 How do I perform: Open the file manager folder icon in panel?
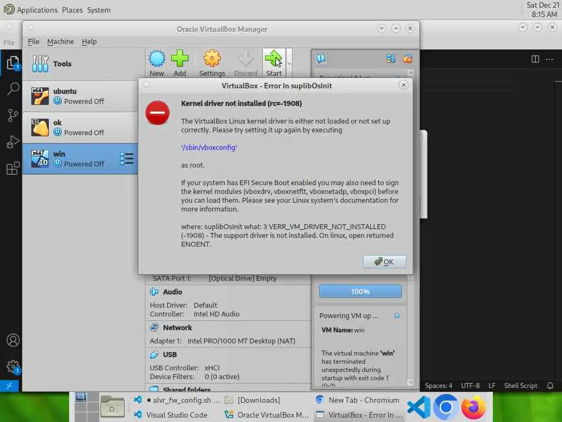(112, 407)
